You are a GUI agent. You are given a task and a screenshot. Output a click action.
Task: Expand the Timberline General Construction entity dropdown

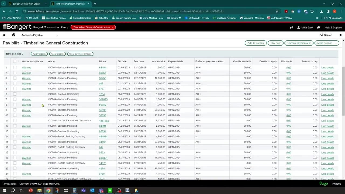point(93,27)
